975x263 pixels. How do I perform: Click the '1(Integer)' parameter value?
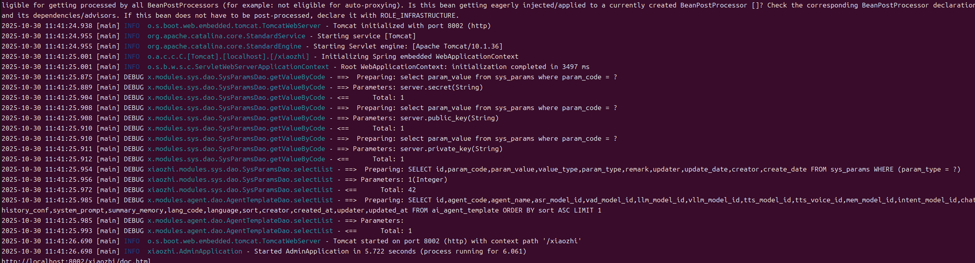(x=427, y=180)
